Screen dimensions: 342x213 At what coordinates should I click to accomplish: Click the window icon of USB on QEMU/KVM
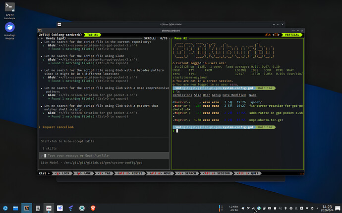[x=59, y=24]
